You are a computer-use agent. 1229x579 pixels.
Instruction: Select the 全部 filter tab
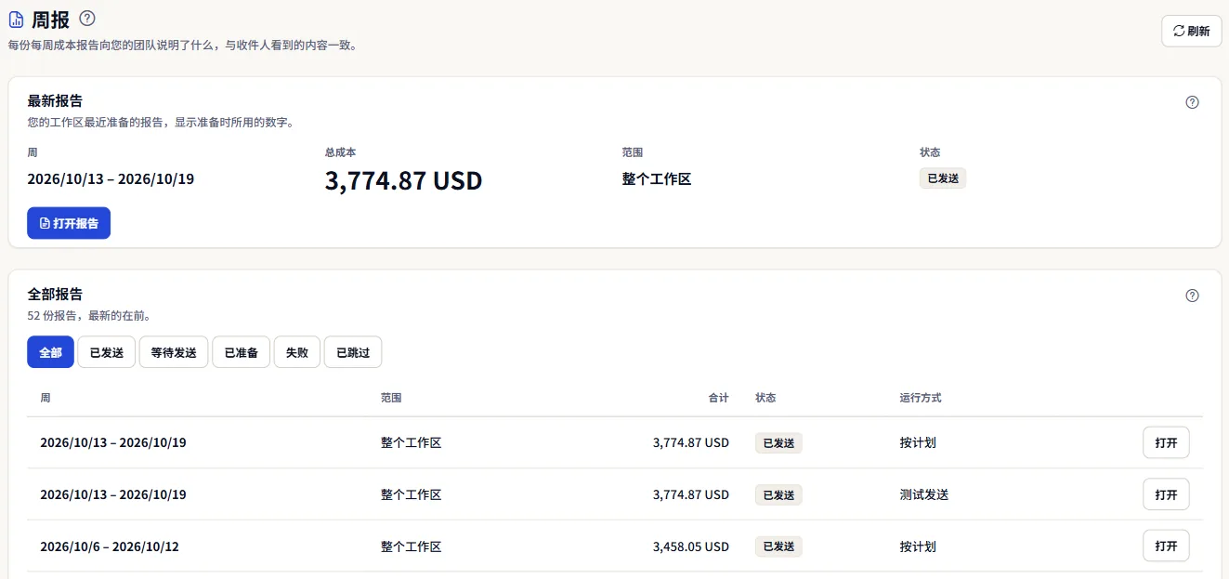[x=51, y=352]
